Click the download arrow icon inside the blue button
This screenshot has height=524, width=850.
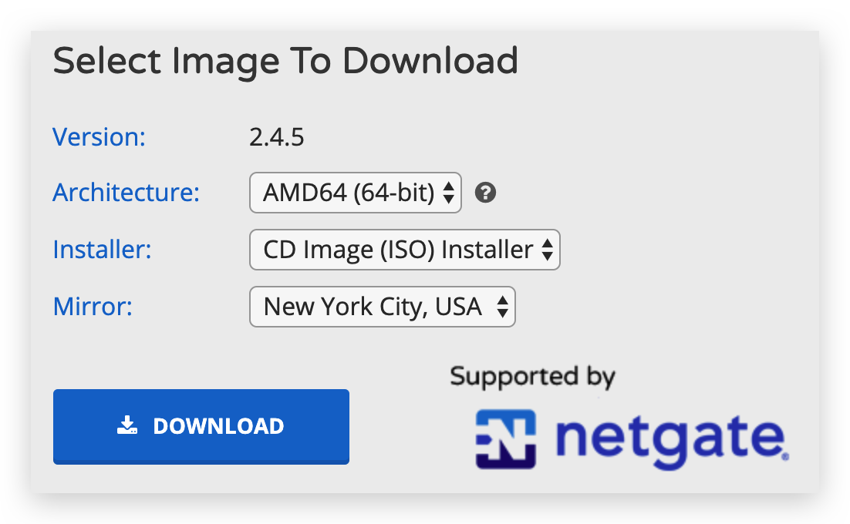point(127,425)
